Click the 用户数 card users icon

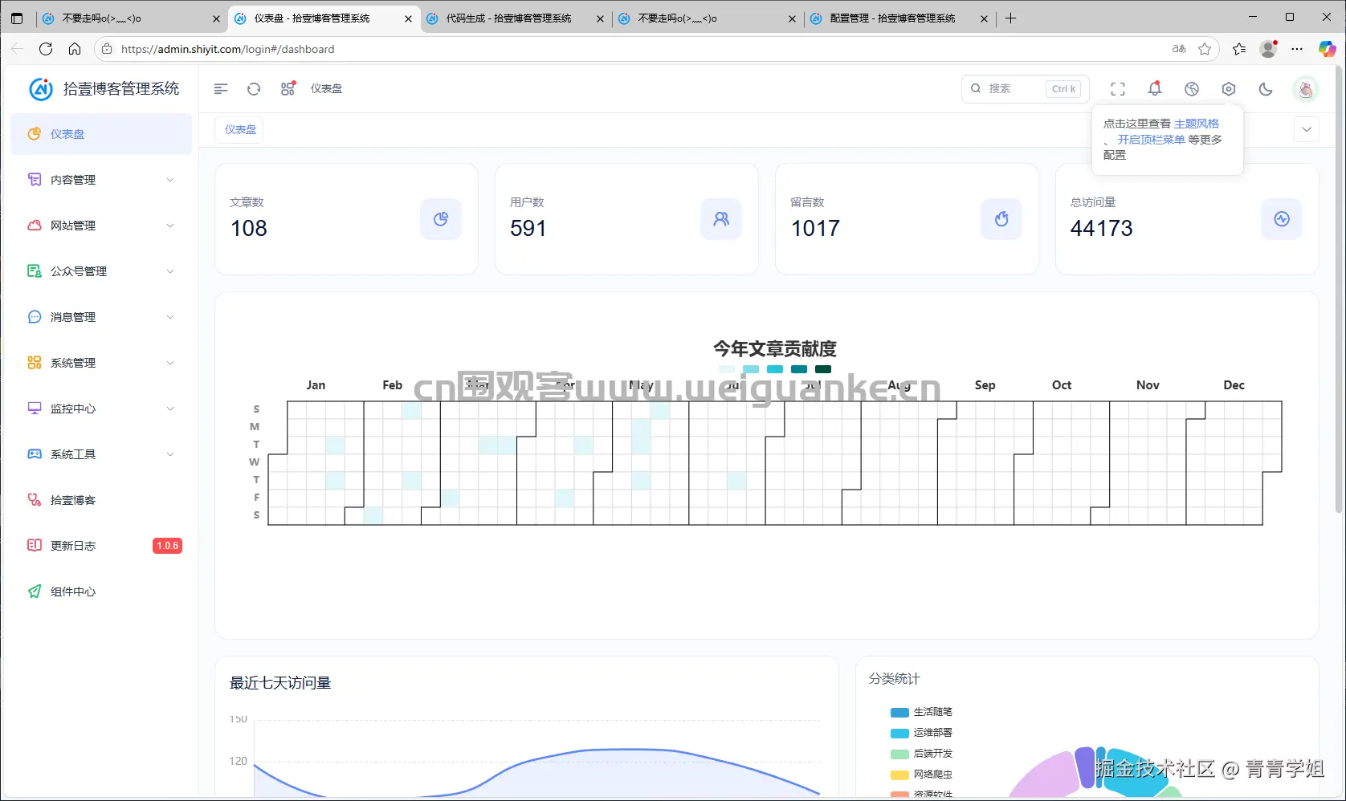[x=721, y=219]
